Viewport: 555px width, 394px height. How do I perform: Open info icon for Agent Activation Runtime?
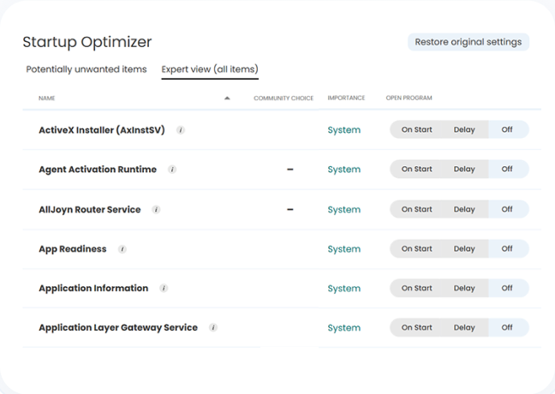172,170
